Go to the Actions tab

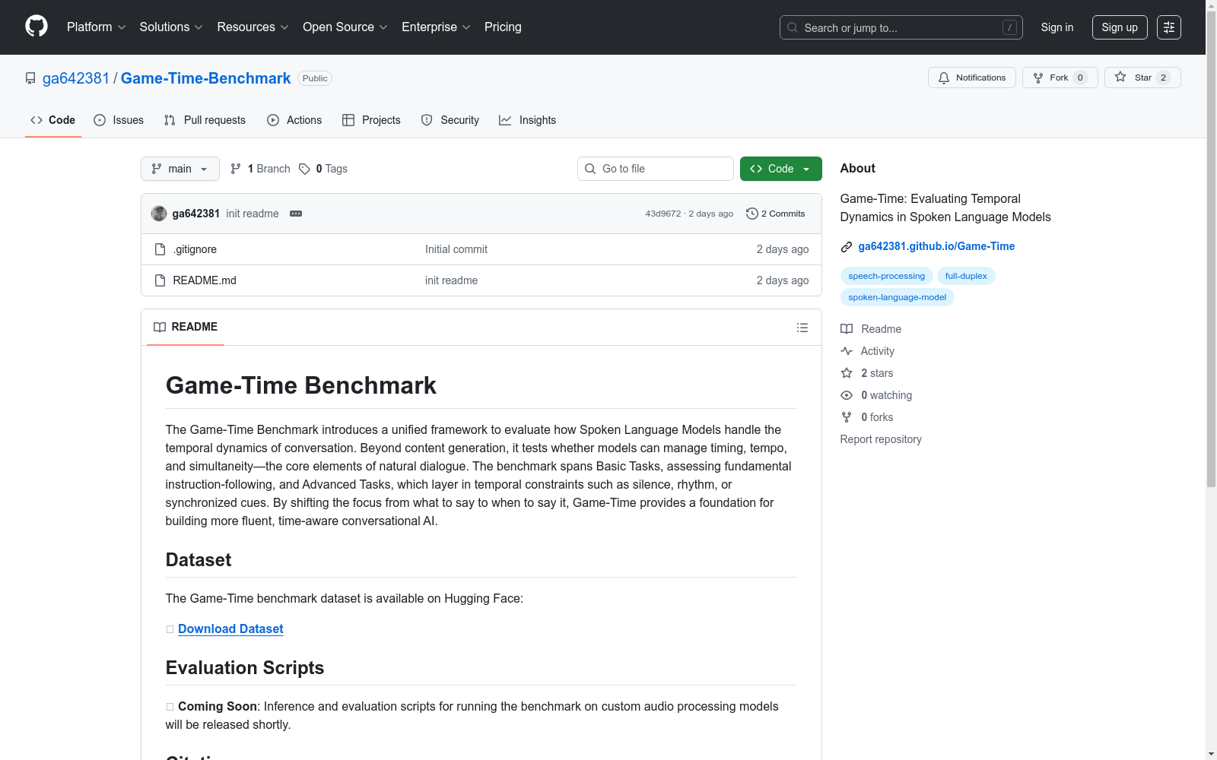coord(294,120)
